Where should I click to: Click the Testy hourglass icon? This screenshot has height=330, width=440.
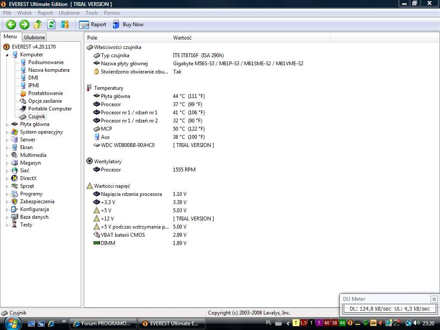pos(14,225)
